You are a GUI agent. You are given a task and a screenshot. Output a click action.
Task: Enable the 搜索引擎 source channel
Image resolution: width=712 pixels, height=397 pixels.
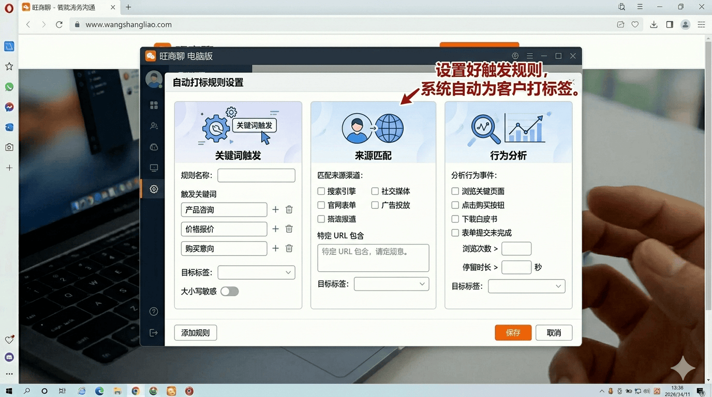click(x=320, y=191)
